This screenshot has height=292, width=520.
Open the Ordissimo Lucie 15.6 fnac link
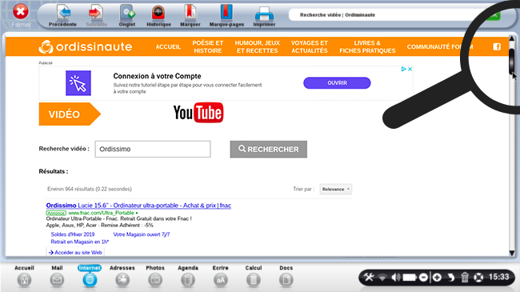pyautogui.click(x=138, y=206)
